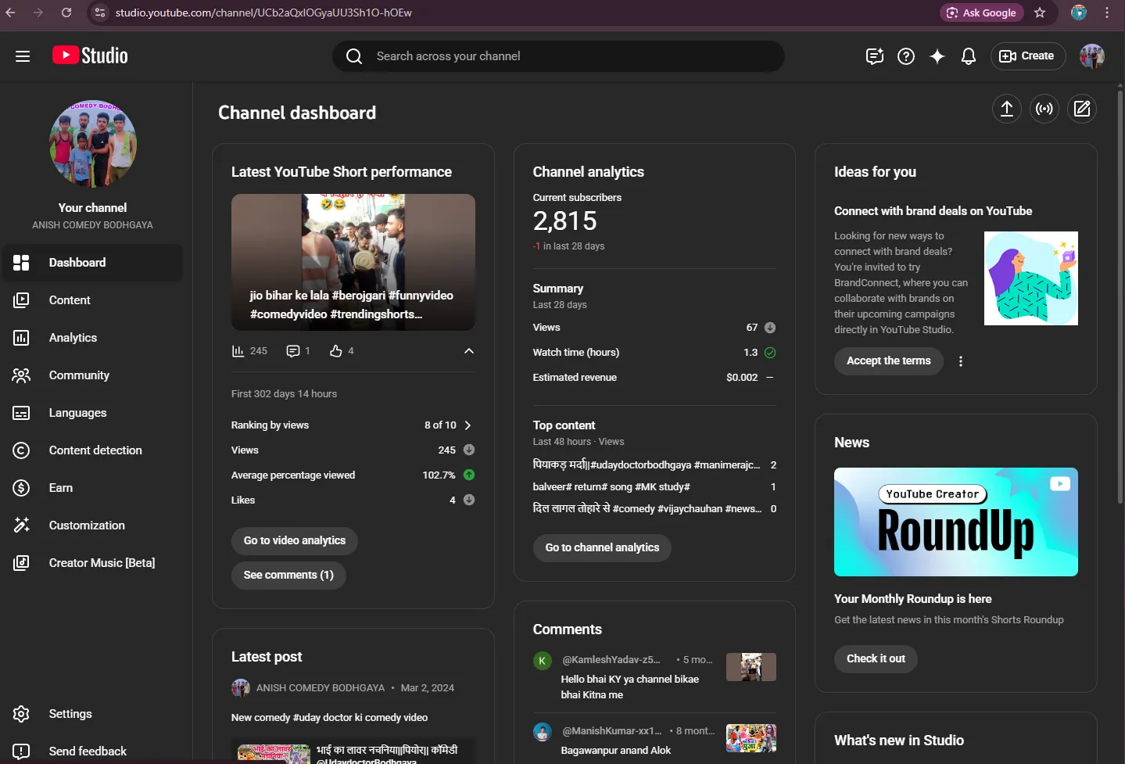The image size is (1125, 764).
Task: Click the Create button
Action: click(1028, 56)
